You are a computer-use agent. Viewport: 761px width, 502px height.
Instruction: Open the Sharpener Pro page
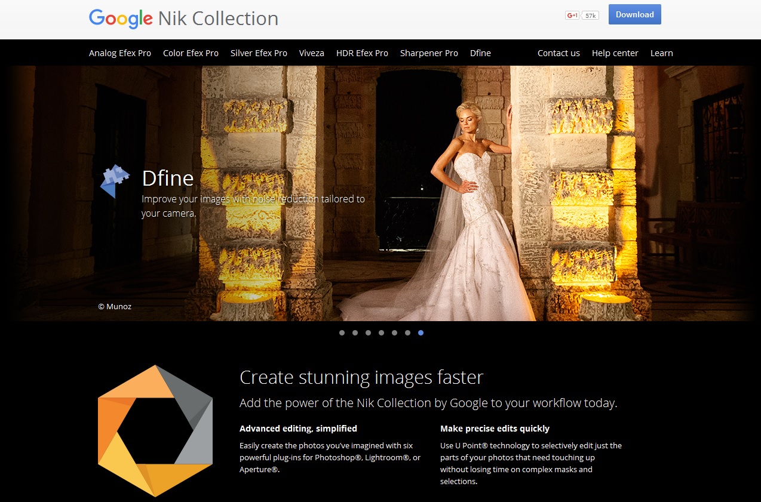coord(429,53)
